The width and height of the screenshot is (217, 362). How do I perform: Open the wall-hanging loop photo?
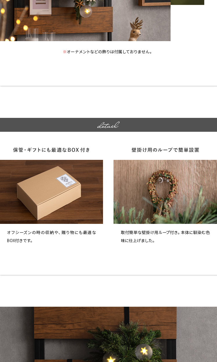pos(165,192)
